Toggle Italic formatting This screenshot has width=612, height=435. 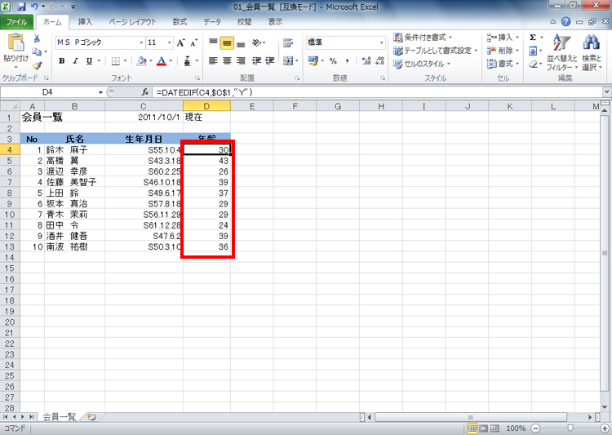click(x=75, y=61)
